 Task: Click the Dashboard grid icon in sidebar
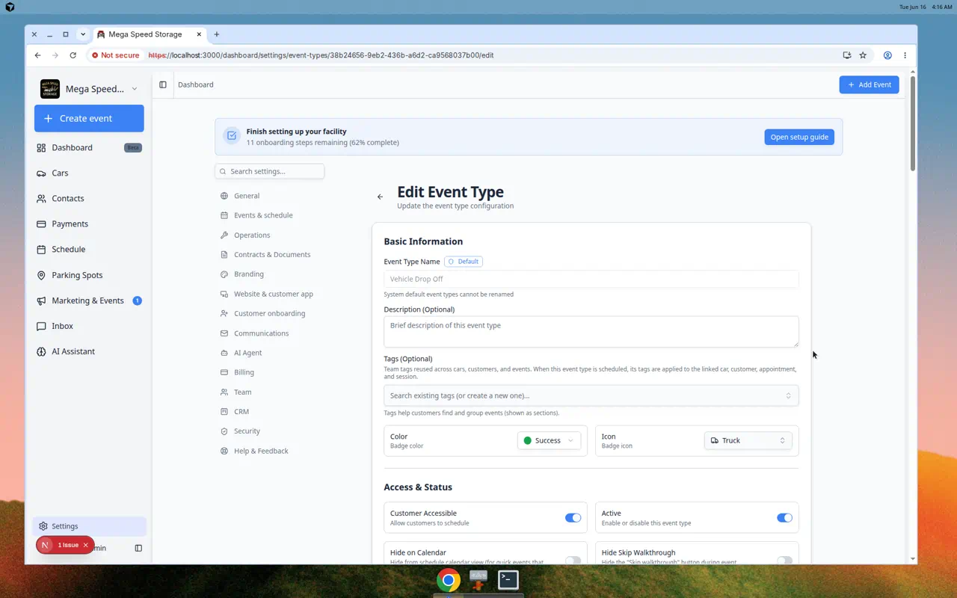[41, 148]
